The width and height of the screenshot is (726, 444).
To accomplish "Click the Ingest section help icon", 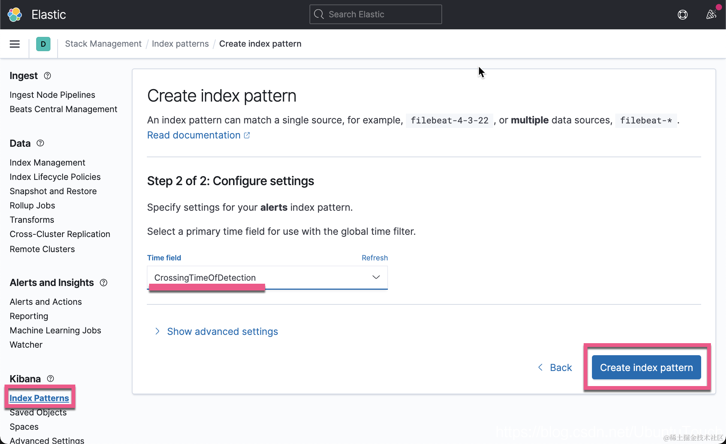I will click(x=47, y=76).
